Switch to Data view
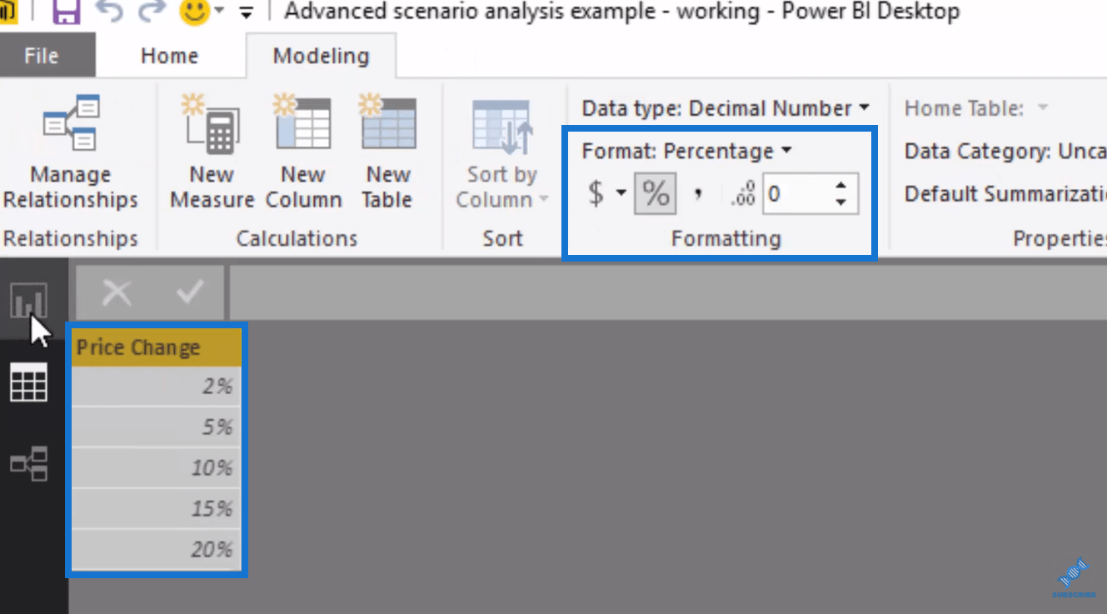This screenshot has width=1107, height=614. 29,382
